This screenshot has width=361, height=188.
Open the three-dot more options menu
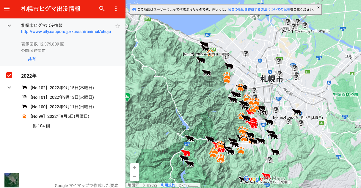[116, 9]
